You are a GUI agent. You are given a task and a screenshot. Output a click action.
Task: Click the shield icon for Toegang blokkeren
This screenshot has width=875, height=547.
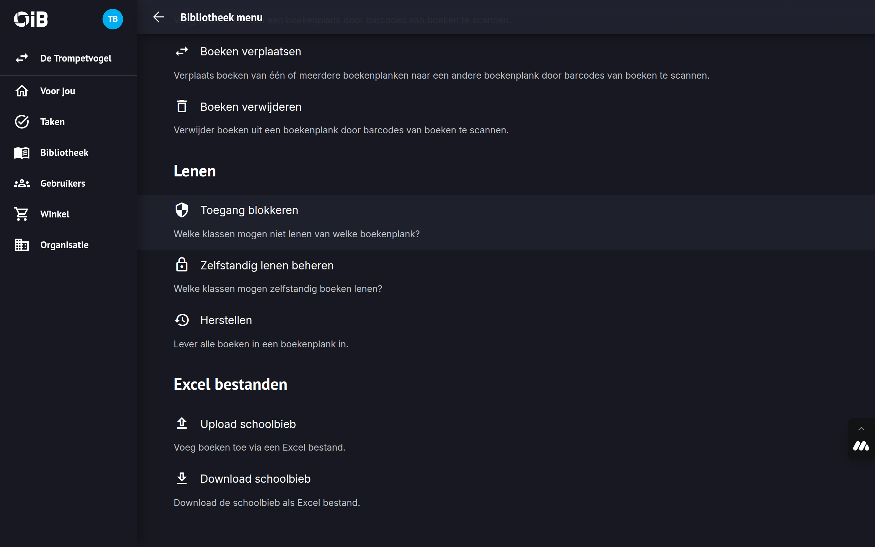pos(182,210)
